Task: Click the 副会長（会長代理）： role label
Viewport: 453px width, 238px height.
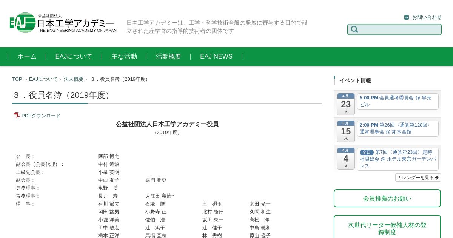Action: click(40, 164)
